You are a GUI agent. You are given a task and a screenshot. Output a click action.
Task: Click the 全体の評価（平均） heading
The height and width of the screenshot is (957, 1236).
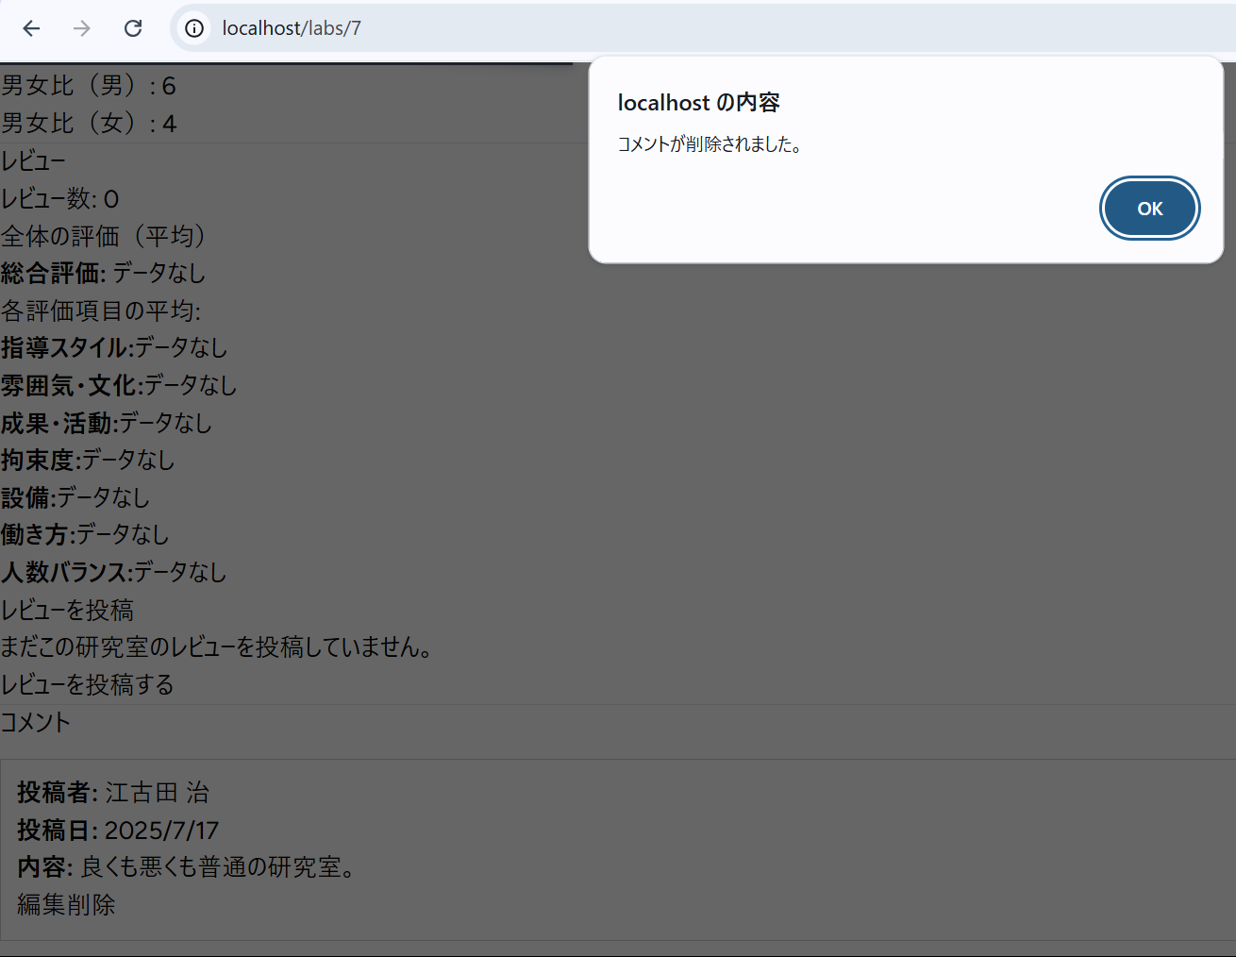point(104,236)
